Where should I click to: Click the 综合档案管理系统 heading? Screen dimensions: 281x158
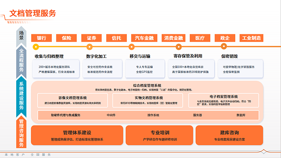click(147, 86)
